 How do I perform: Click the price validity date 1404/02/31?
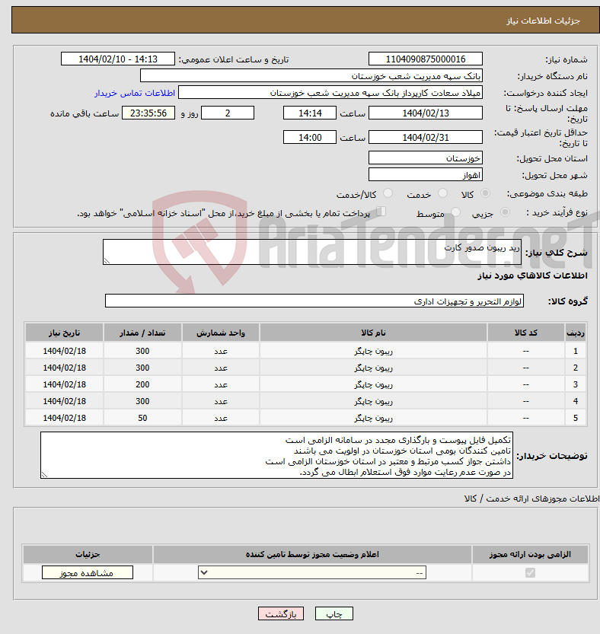[426, 137]
